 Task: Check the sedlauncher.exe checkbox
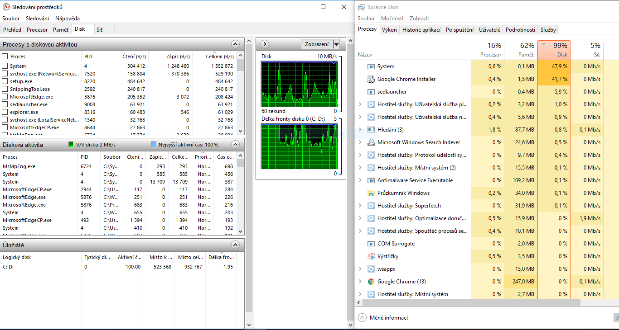tap(5, 104)
